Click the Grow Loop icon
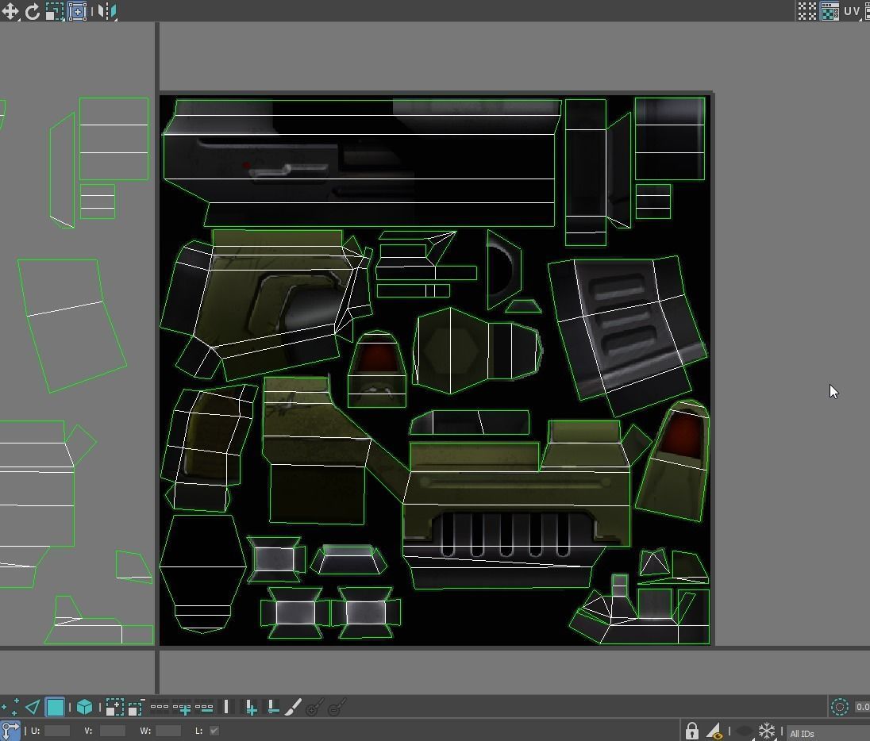This screenshot has width=870, height=741. [x=182, y=707]
